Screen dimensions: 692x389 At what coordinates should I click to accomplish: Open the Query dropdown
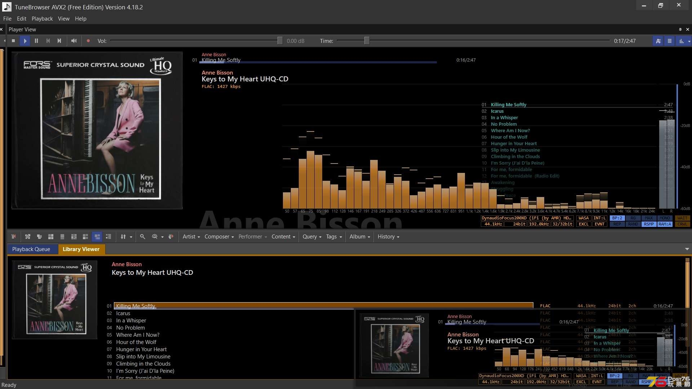click(312, 237)
